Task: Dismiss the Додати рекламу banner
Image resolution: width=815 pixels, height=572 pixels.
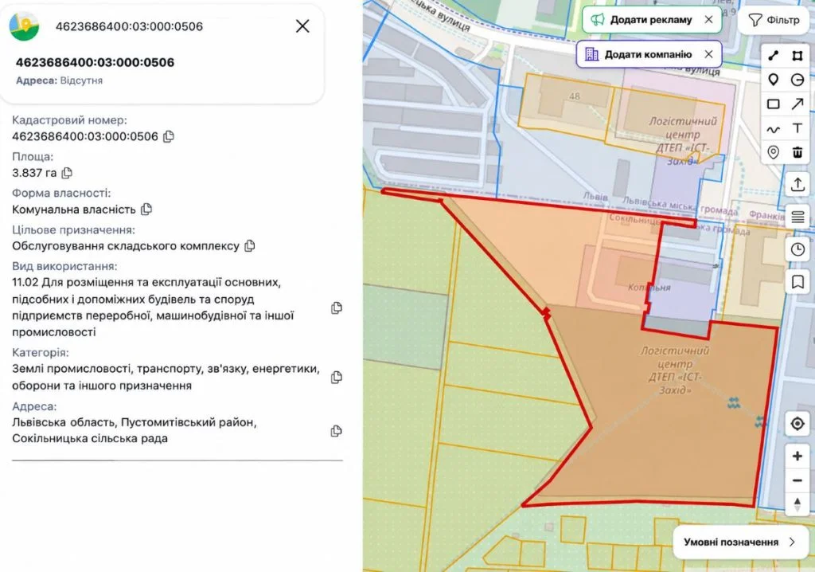Action: [708, 19]
